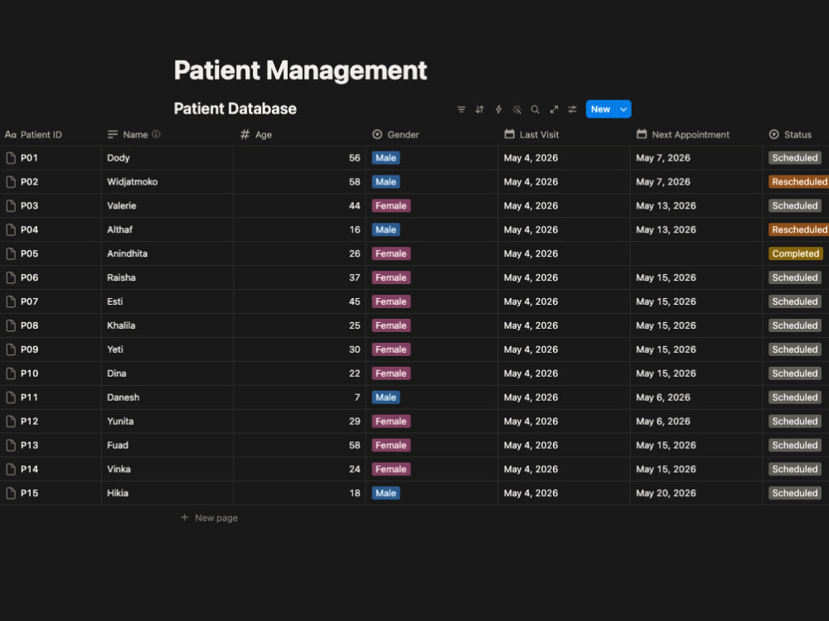Expand the New button dropdown arrow

point(624,109)
